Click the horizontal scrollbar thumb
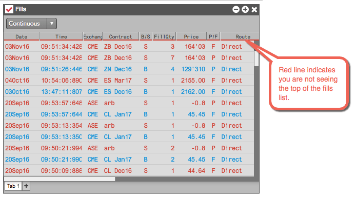Screen dimensions: 356x197 pos(60,179)
